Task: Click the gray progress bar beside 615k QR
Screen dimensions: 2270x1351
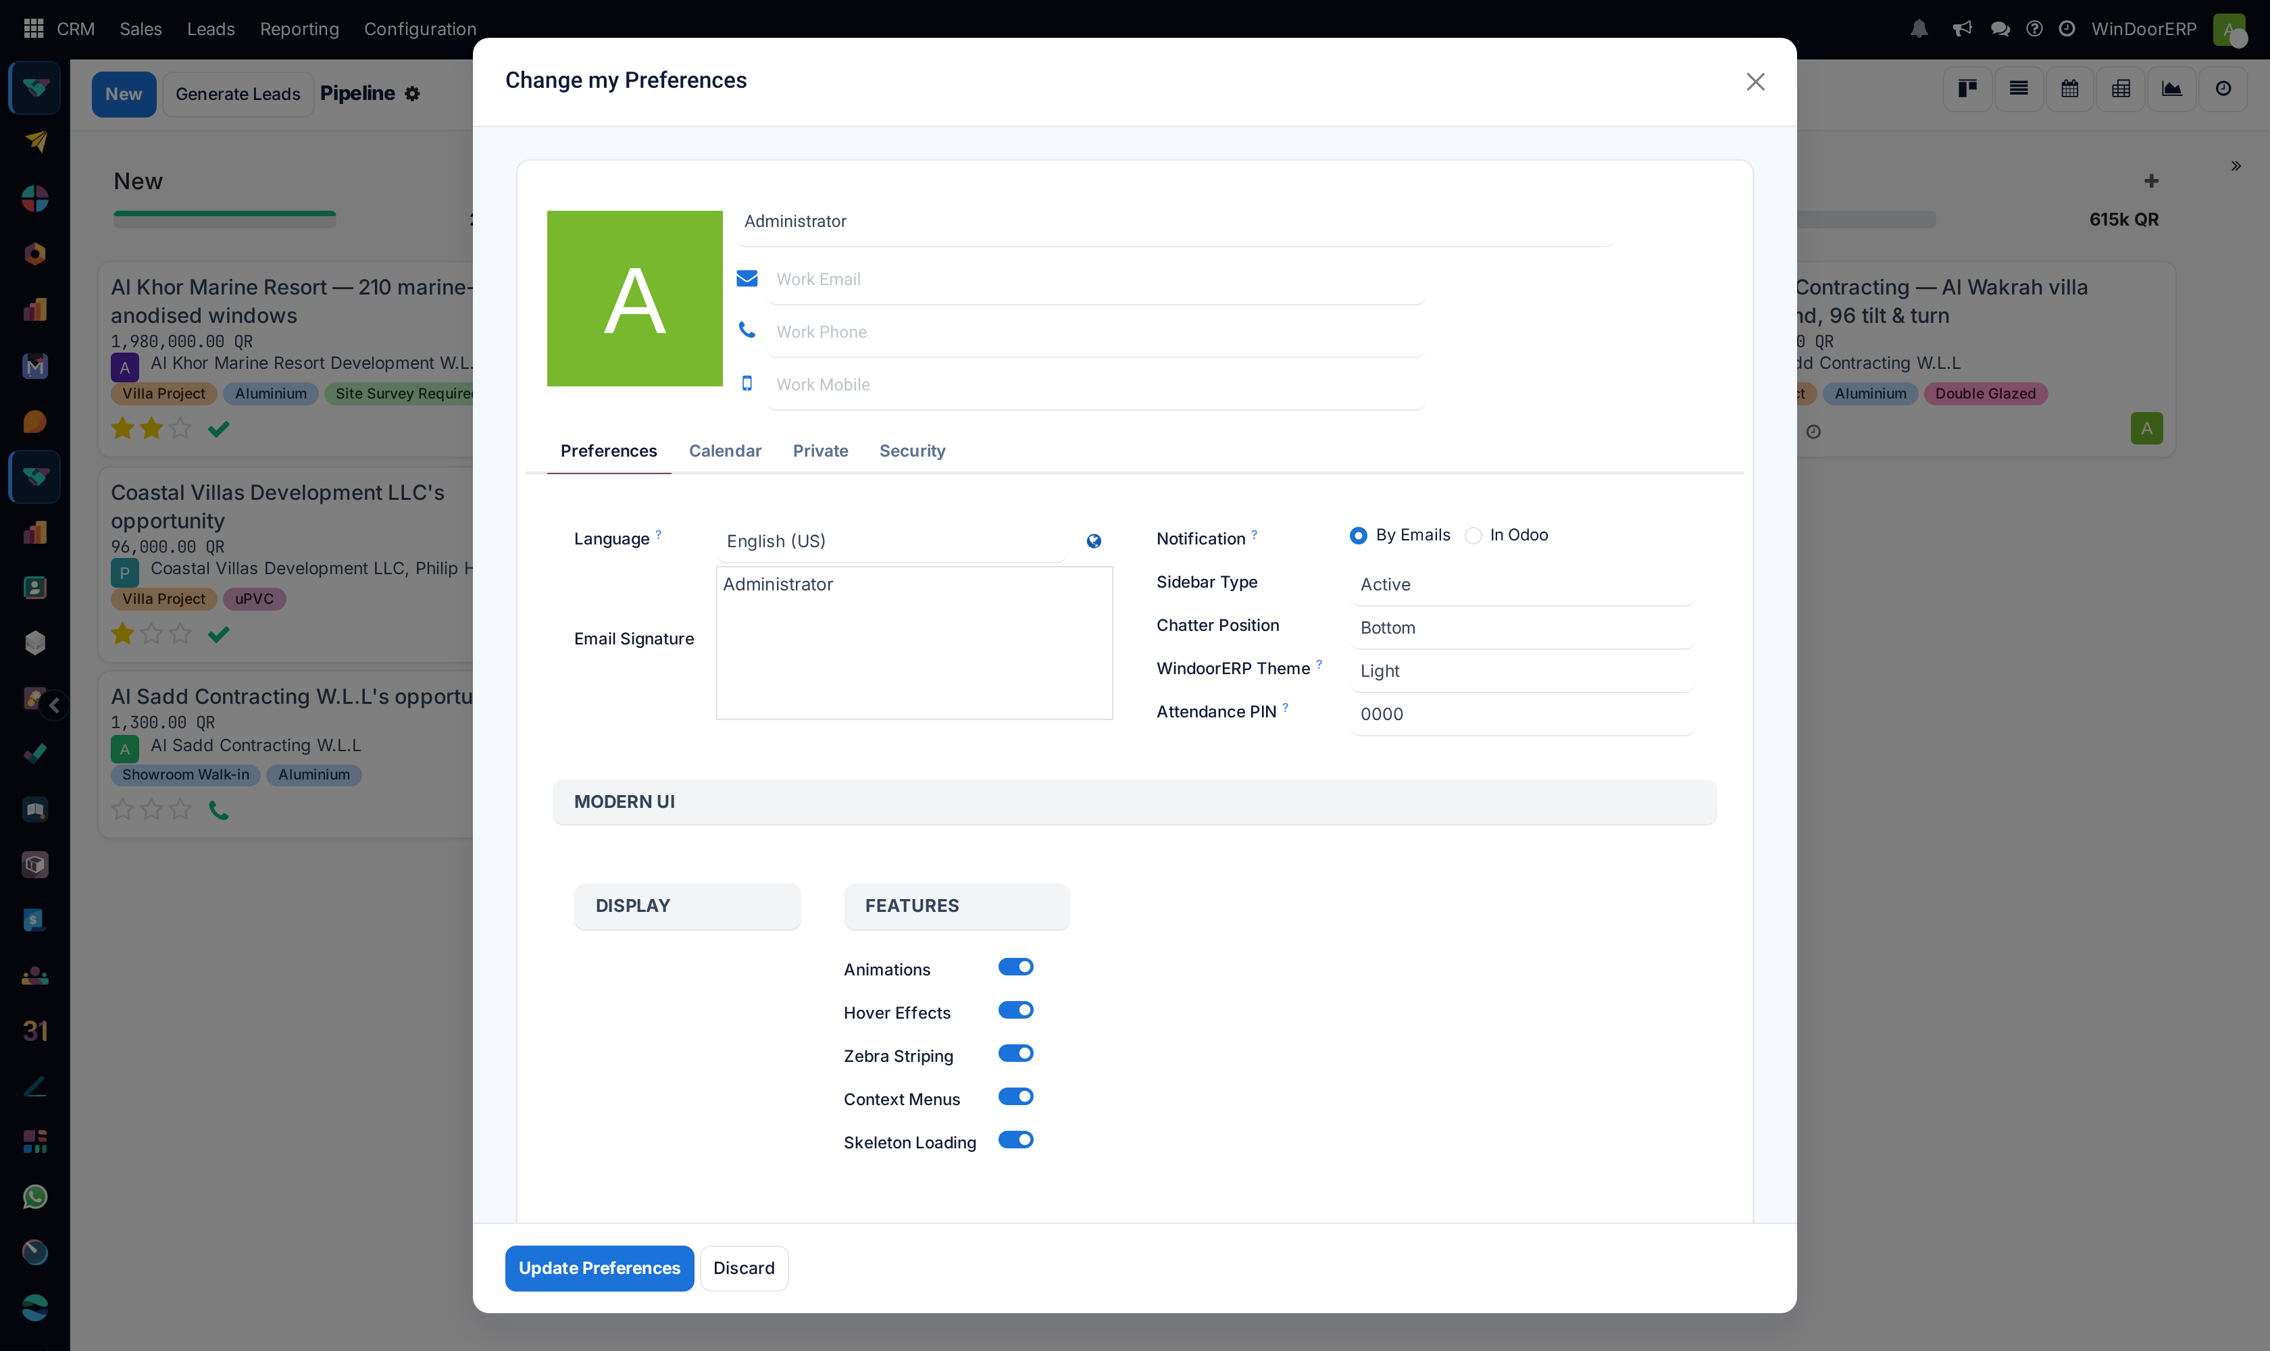Action: [1866, 220]
